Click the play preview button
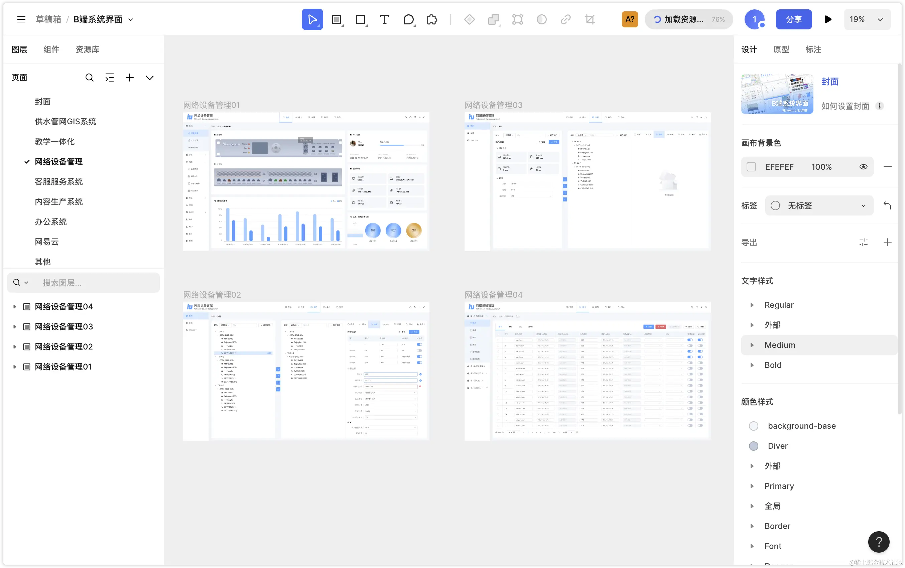This screenshot has height=568, width=905. [x=827, y=19]
